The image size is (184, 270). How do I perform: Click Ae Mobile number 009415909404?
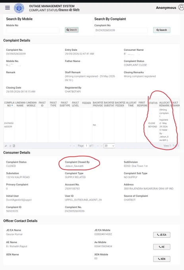tap(103, 246)
